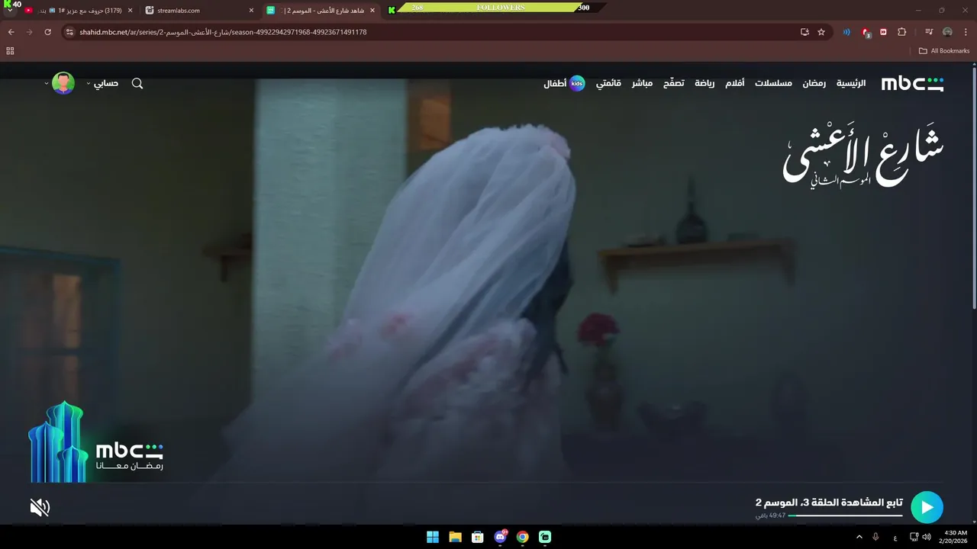Open the All Bookmarks folder

coord(944,51)
